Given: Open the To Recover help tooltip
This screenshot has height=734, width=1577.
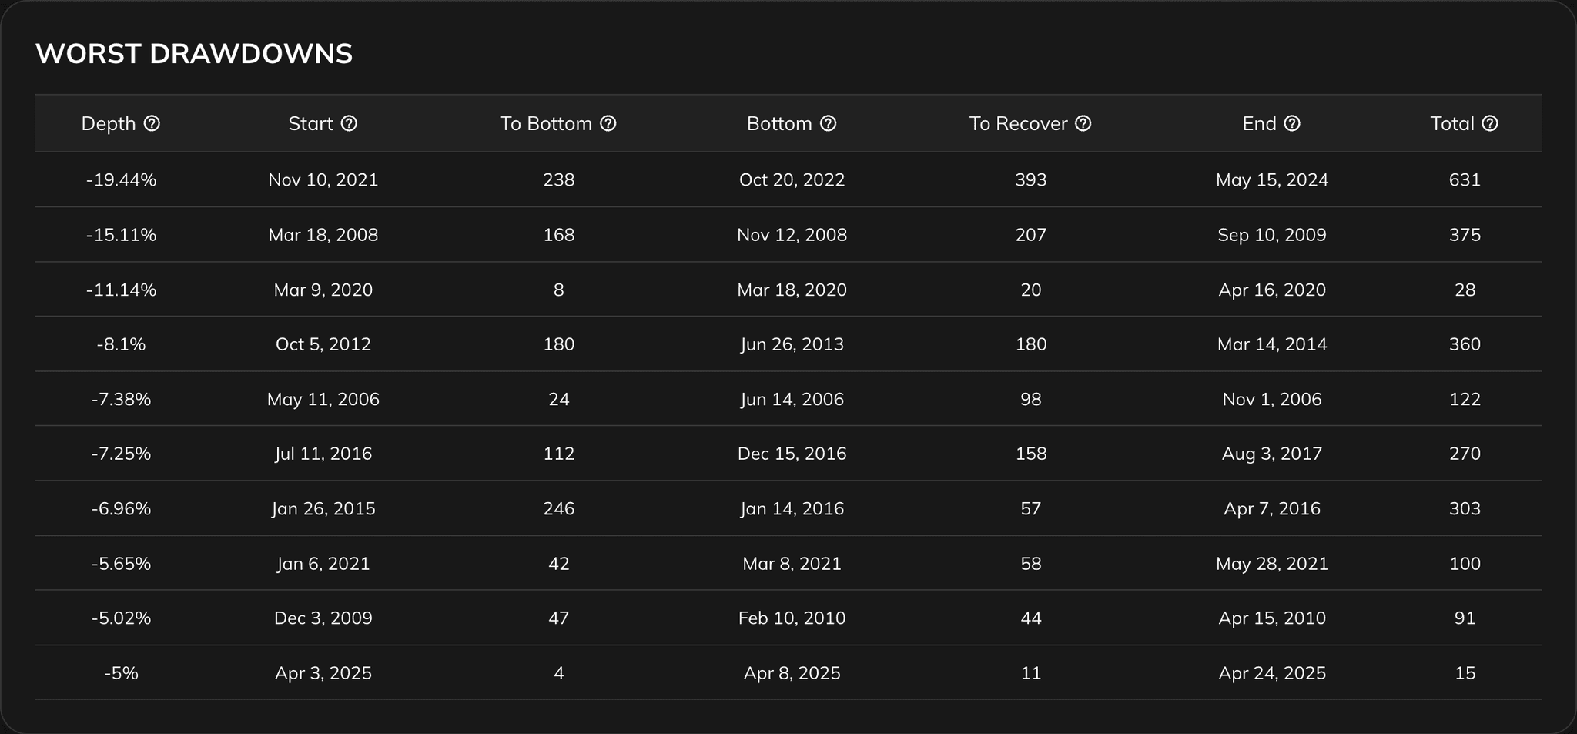Looking at the screenshot, I should click(1083, 123).
